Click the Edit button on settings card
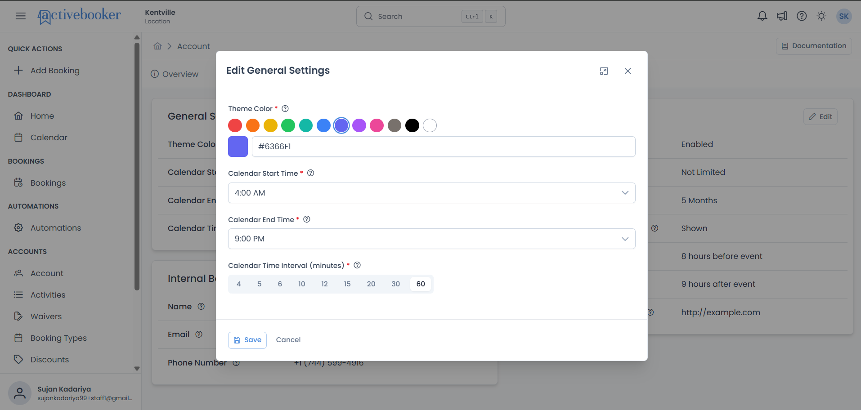The width and height of the screenshot is (861, 410). [x=821, y=117]
